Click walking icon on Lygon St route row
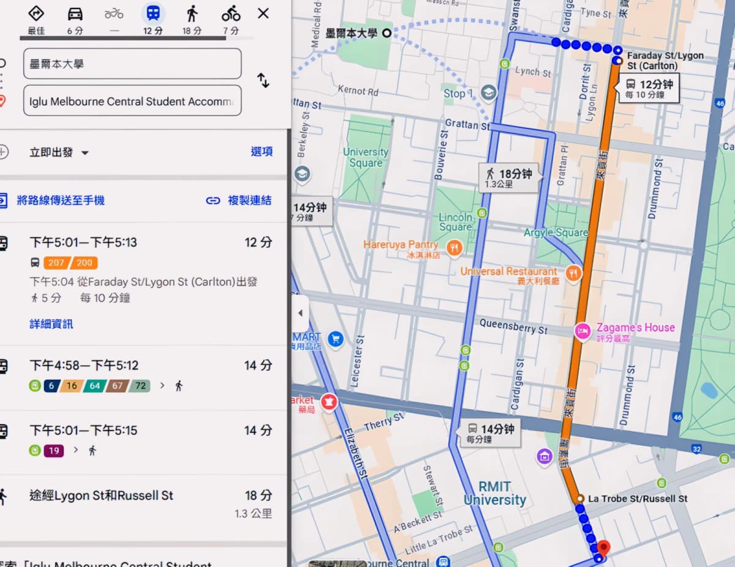 click(3, 497)
